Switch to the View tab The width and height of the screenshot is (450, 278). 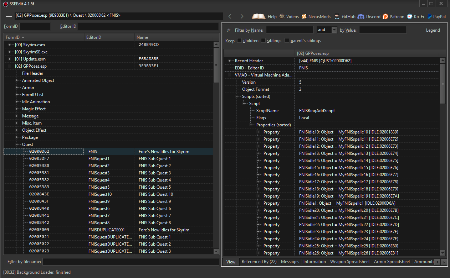pos(231,262)
